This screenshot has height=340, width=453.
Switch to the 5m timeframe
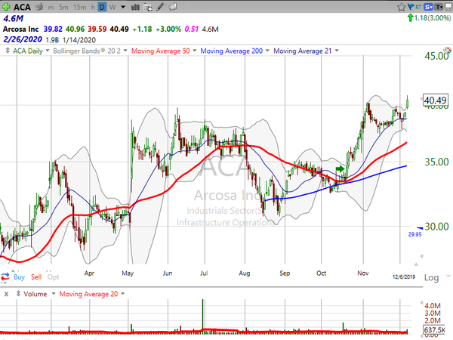coord(63,8)
